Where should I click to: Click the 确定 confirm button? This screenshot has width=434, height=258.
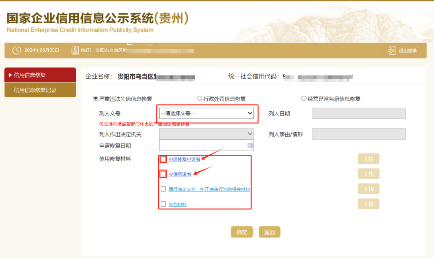242,232
